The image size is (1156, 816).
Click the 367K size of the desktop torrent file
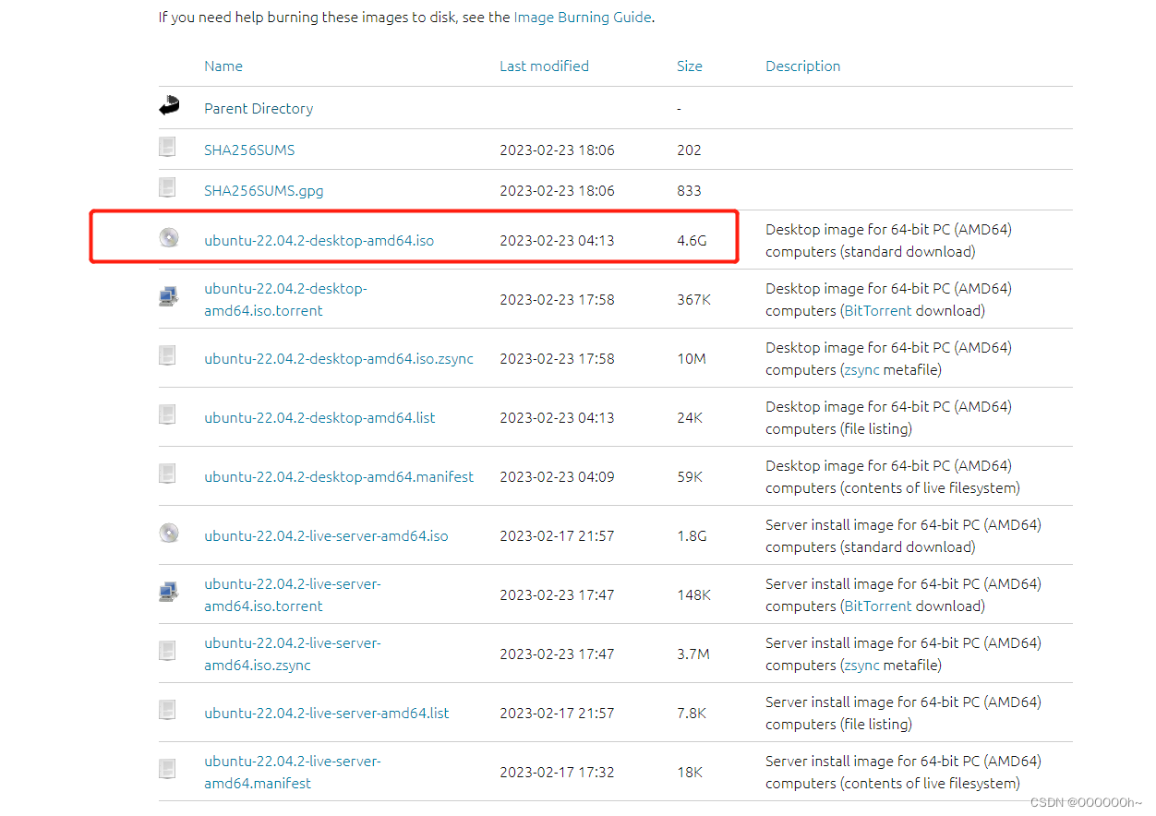(x=693, y=300)
